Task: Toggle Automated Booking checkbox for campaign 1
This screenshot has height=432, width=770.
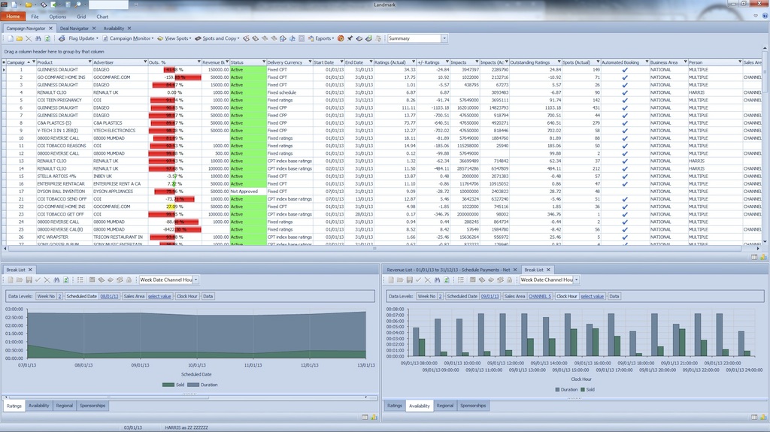Action: 624,70
